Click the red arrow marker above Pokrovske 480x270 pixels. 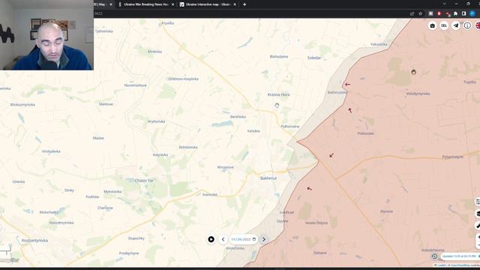[x=350, y=110]
